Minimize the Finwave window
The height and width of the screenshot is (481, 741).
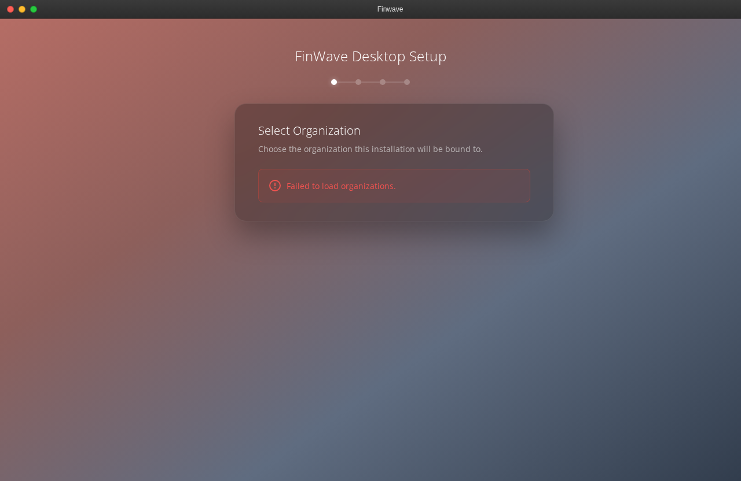[x=22, y=9]
